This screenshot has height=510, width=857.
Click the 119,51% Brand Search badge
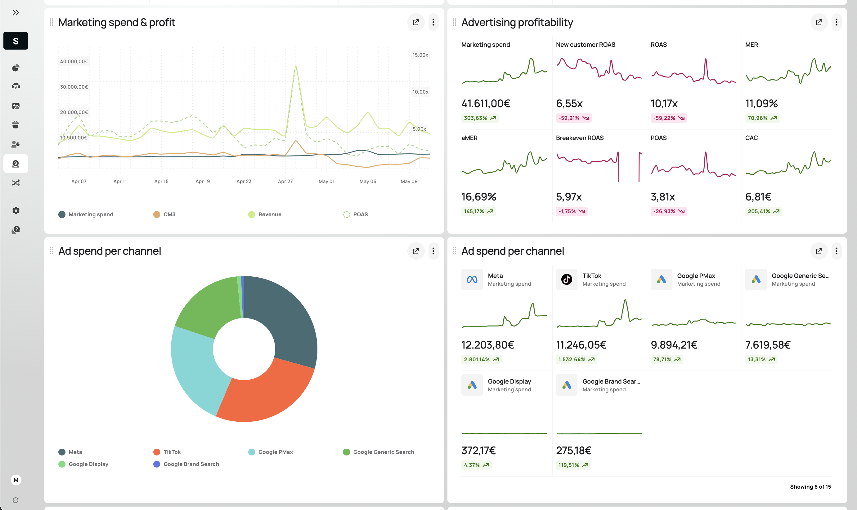(573, 465)
